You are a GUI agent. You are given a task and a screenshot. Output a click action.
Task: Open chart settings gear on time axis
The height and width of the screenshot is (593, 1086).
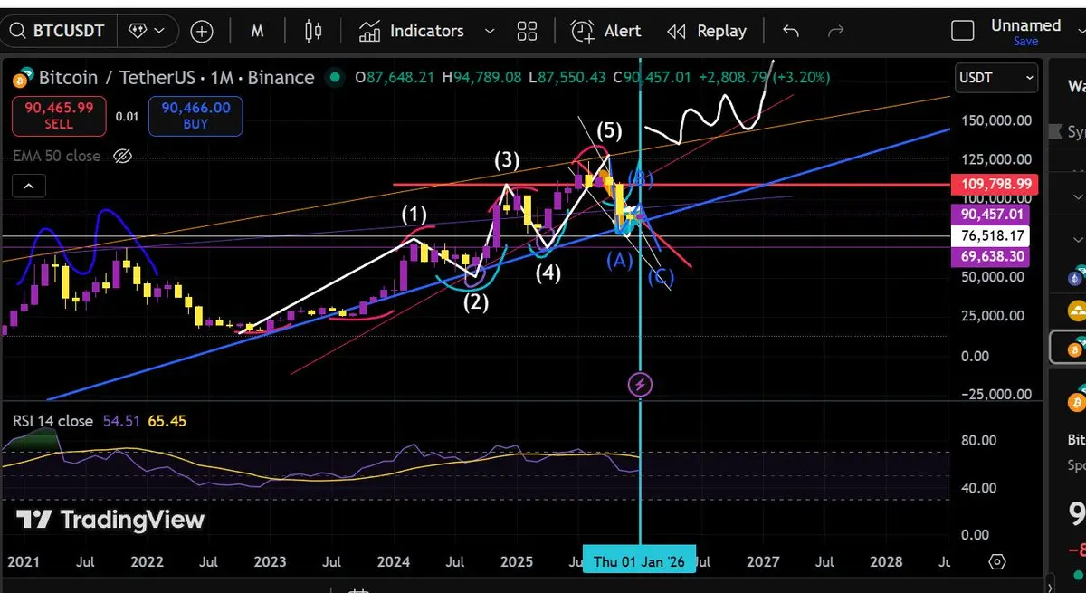[x=997, y=561]
